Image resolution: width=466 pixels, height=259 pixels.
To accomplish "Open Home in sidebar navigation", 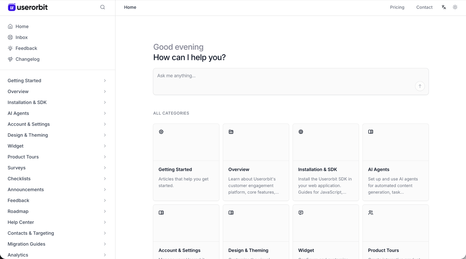I will pos(22,26).
